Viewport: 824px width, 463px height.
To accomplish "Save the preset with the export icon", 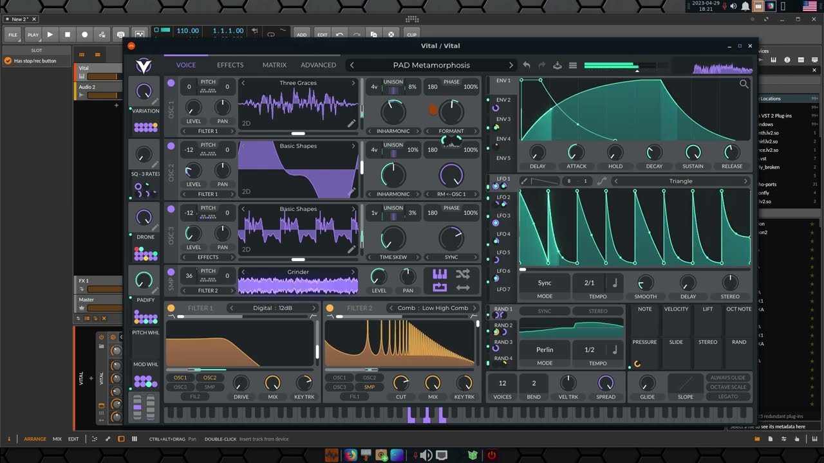I will pos(557,65).
